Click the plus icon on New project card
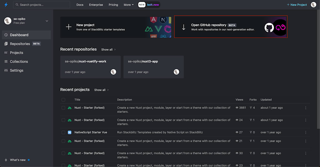Screen dimensions: 320x167 click(69, 27)
